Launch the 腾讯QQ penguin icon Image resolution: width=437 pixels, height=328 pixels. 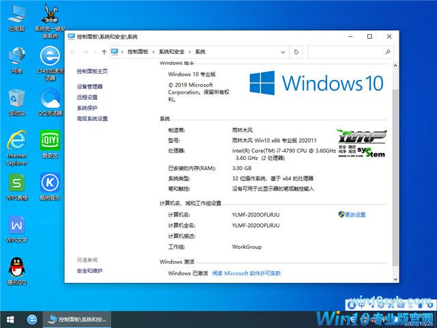pos(16,271)
